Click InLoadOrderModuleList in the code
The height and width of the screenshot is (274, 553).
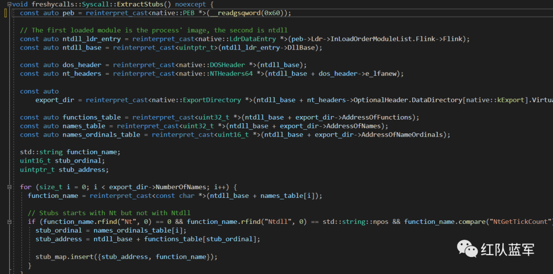coord(372,39)
